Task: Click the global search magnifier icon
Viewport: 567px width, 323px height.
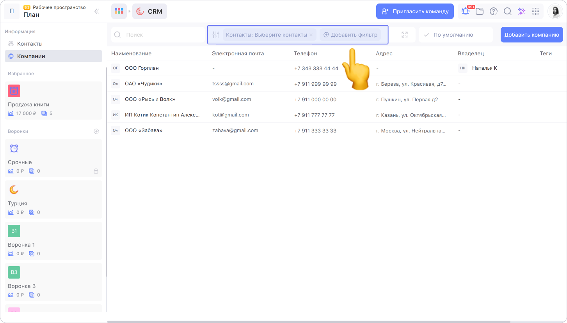Action: [507, 11]
